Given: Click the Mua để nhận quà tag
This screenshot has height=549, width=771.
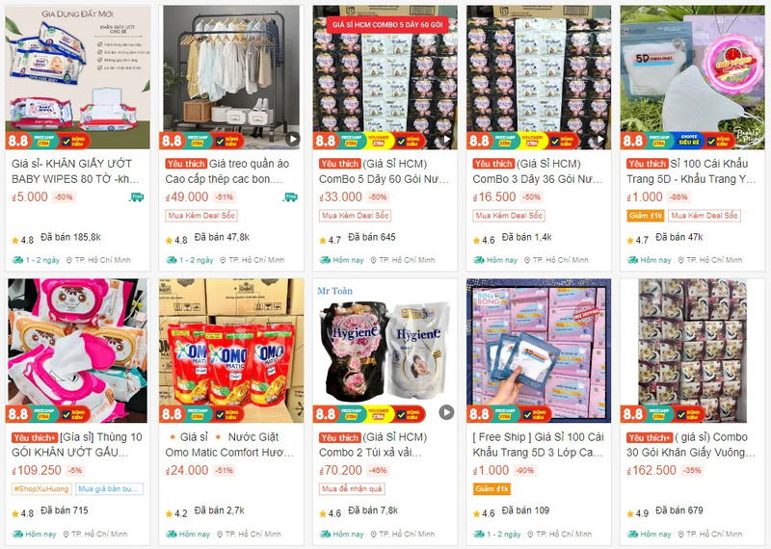Looking at the screenshot, I should click(352, 489).
